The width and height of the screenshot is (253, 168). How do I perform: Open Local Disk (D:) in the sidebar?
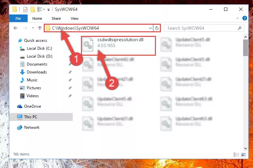39,56
